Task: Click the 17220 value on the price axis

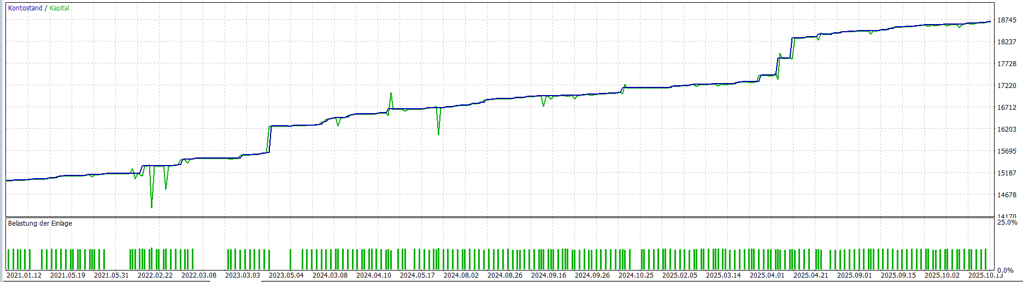Action: point(1007,86)
